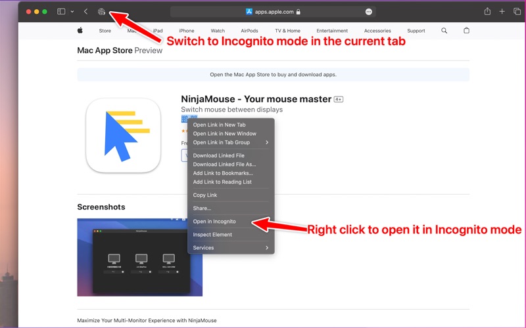Image resolution: width=526 pixels, height=328 pixels.
Task: Open the Store navigation link
Action: click(x=105, y=30)
